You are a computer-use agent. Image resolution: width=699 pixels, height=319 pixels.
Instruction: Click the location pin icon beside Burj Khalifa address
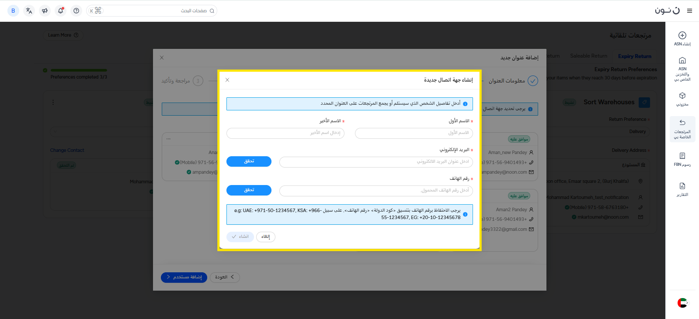point(640,181)
